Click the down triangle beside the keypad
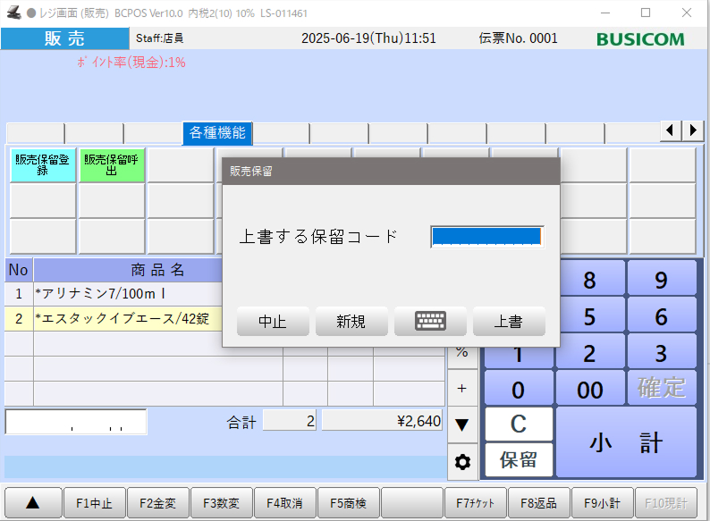The image size is (710, 521). (x=462, y=424)
